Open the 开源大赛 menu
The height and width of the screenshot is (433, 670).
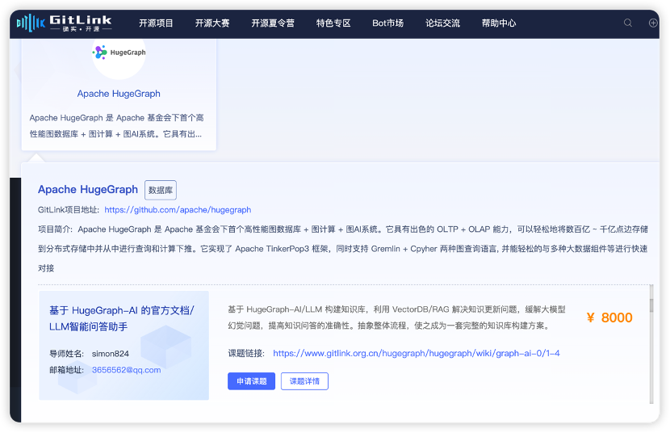click(212, 23)
